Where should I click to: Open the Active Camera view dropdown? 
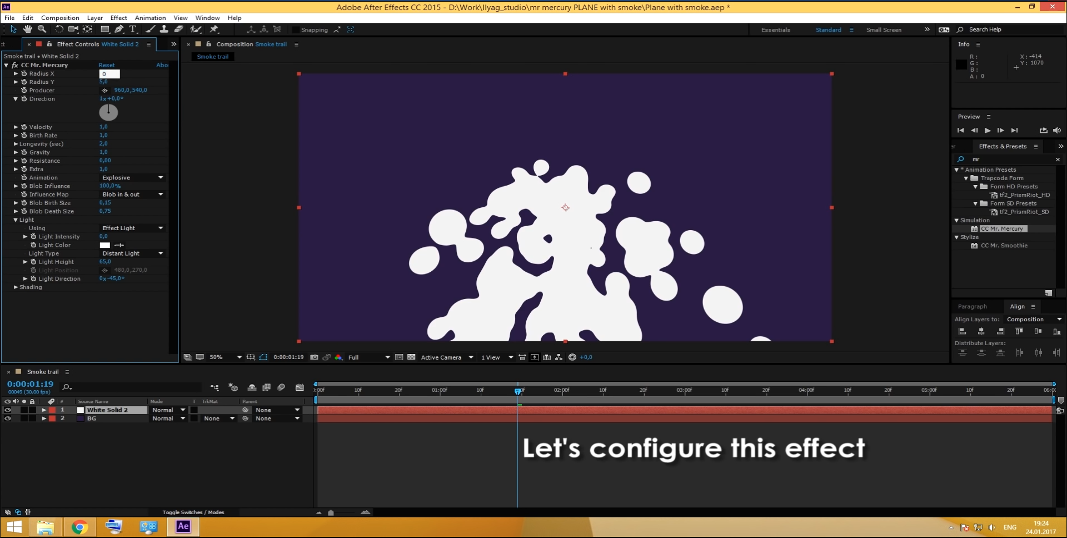(x=447, y=357)
